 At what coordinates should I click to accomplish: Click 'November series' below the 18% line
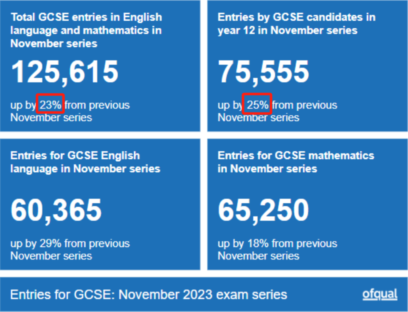point(258,256)
